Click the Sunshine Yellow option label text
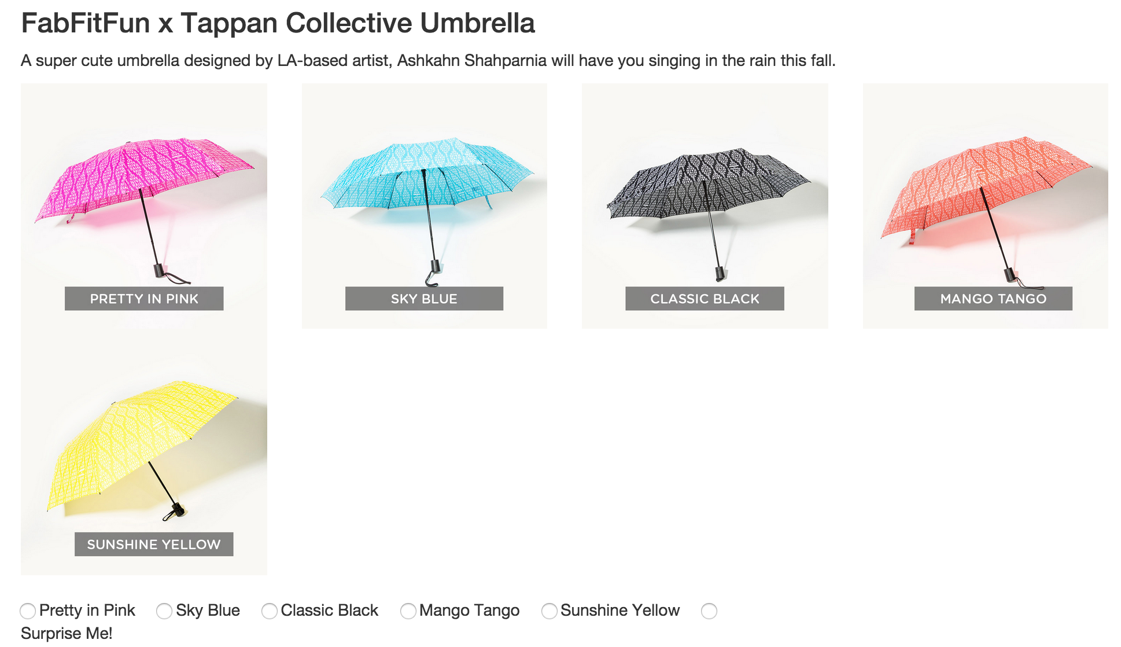This screenshot has width=1121, height=647. [x=620, y=611]
